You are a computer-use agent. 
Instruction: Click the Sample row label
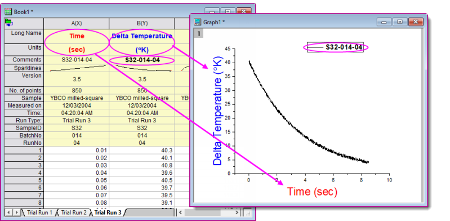[x=24, y=98]
